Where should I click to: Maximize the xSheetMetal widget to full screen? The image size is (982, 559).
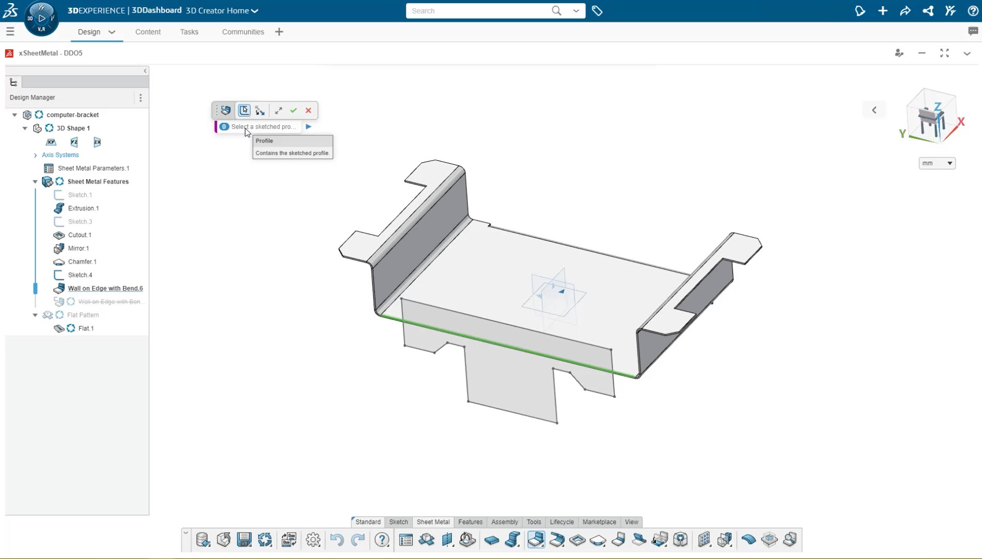click(944, 53)
